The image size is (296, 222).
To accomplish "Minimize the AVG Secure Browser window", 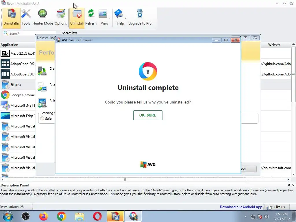I will [x=216, y=40].
